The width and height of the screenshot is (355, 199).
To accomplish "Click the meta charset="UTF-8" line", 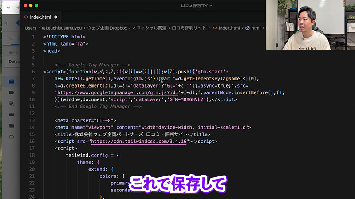I will pyautogui.click(x=85, y=120).
